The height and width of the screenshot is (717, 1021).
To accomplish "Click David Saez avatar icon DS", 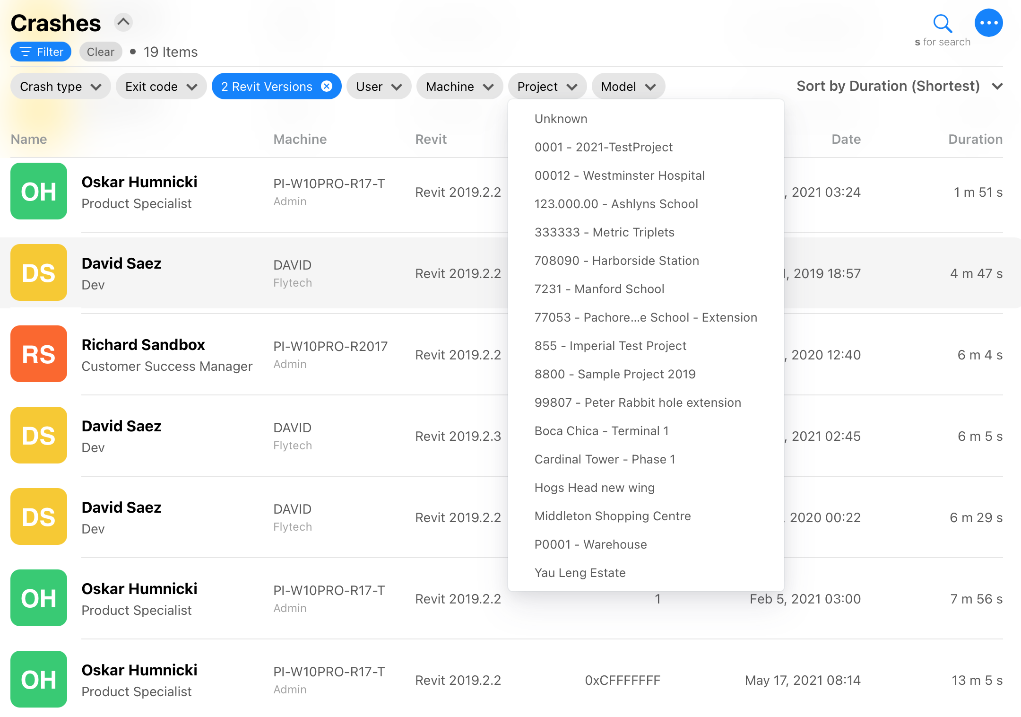I will 39,273.
